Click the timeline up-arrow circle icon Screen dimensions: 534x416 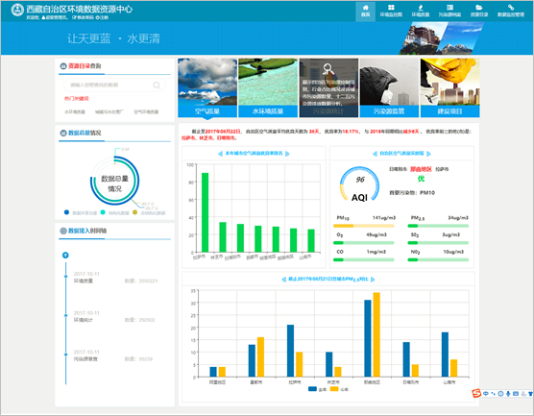(x=65, y=256)
